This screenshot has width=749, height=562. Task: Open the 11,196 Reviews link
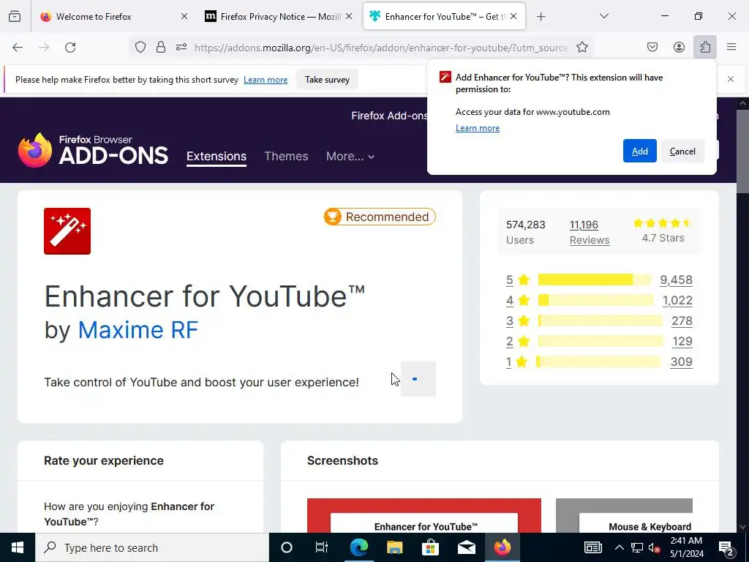coord(590,232)
